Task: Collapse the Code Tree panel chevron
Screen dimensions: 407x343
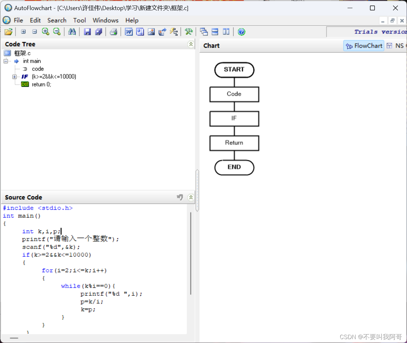Action: (191, 44)
